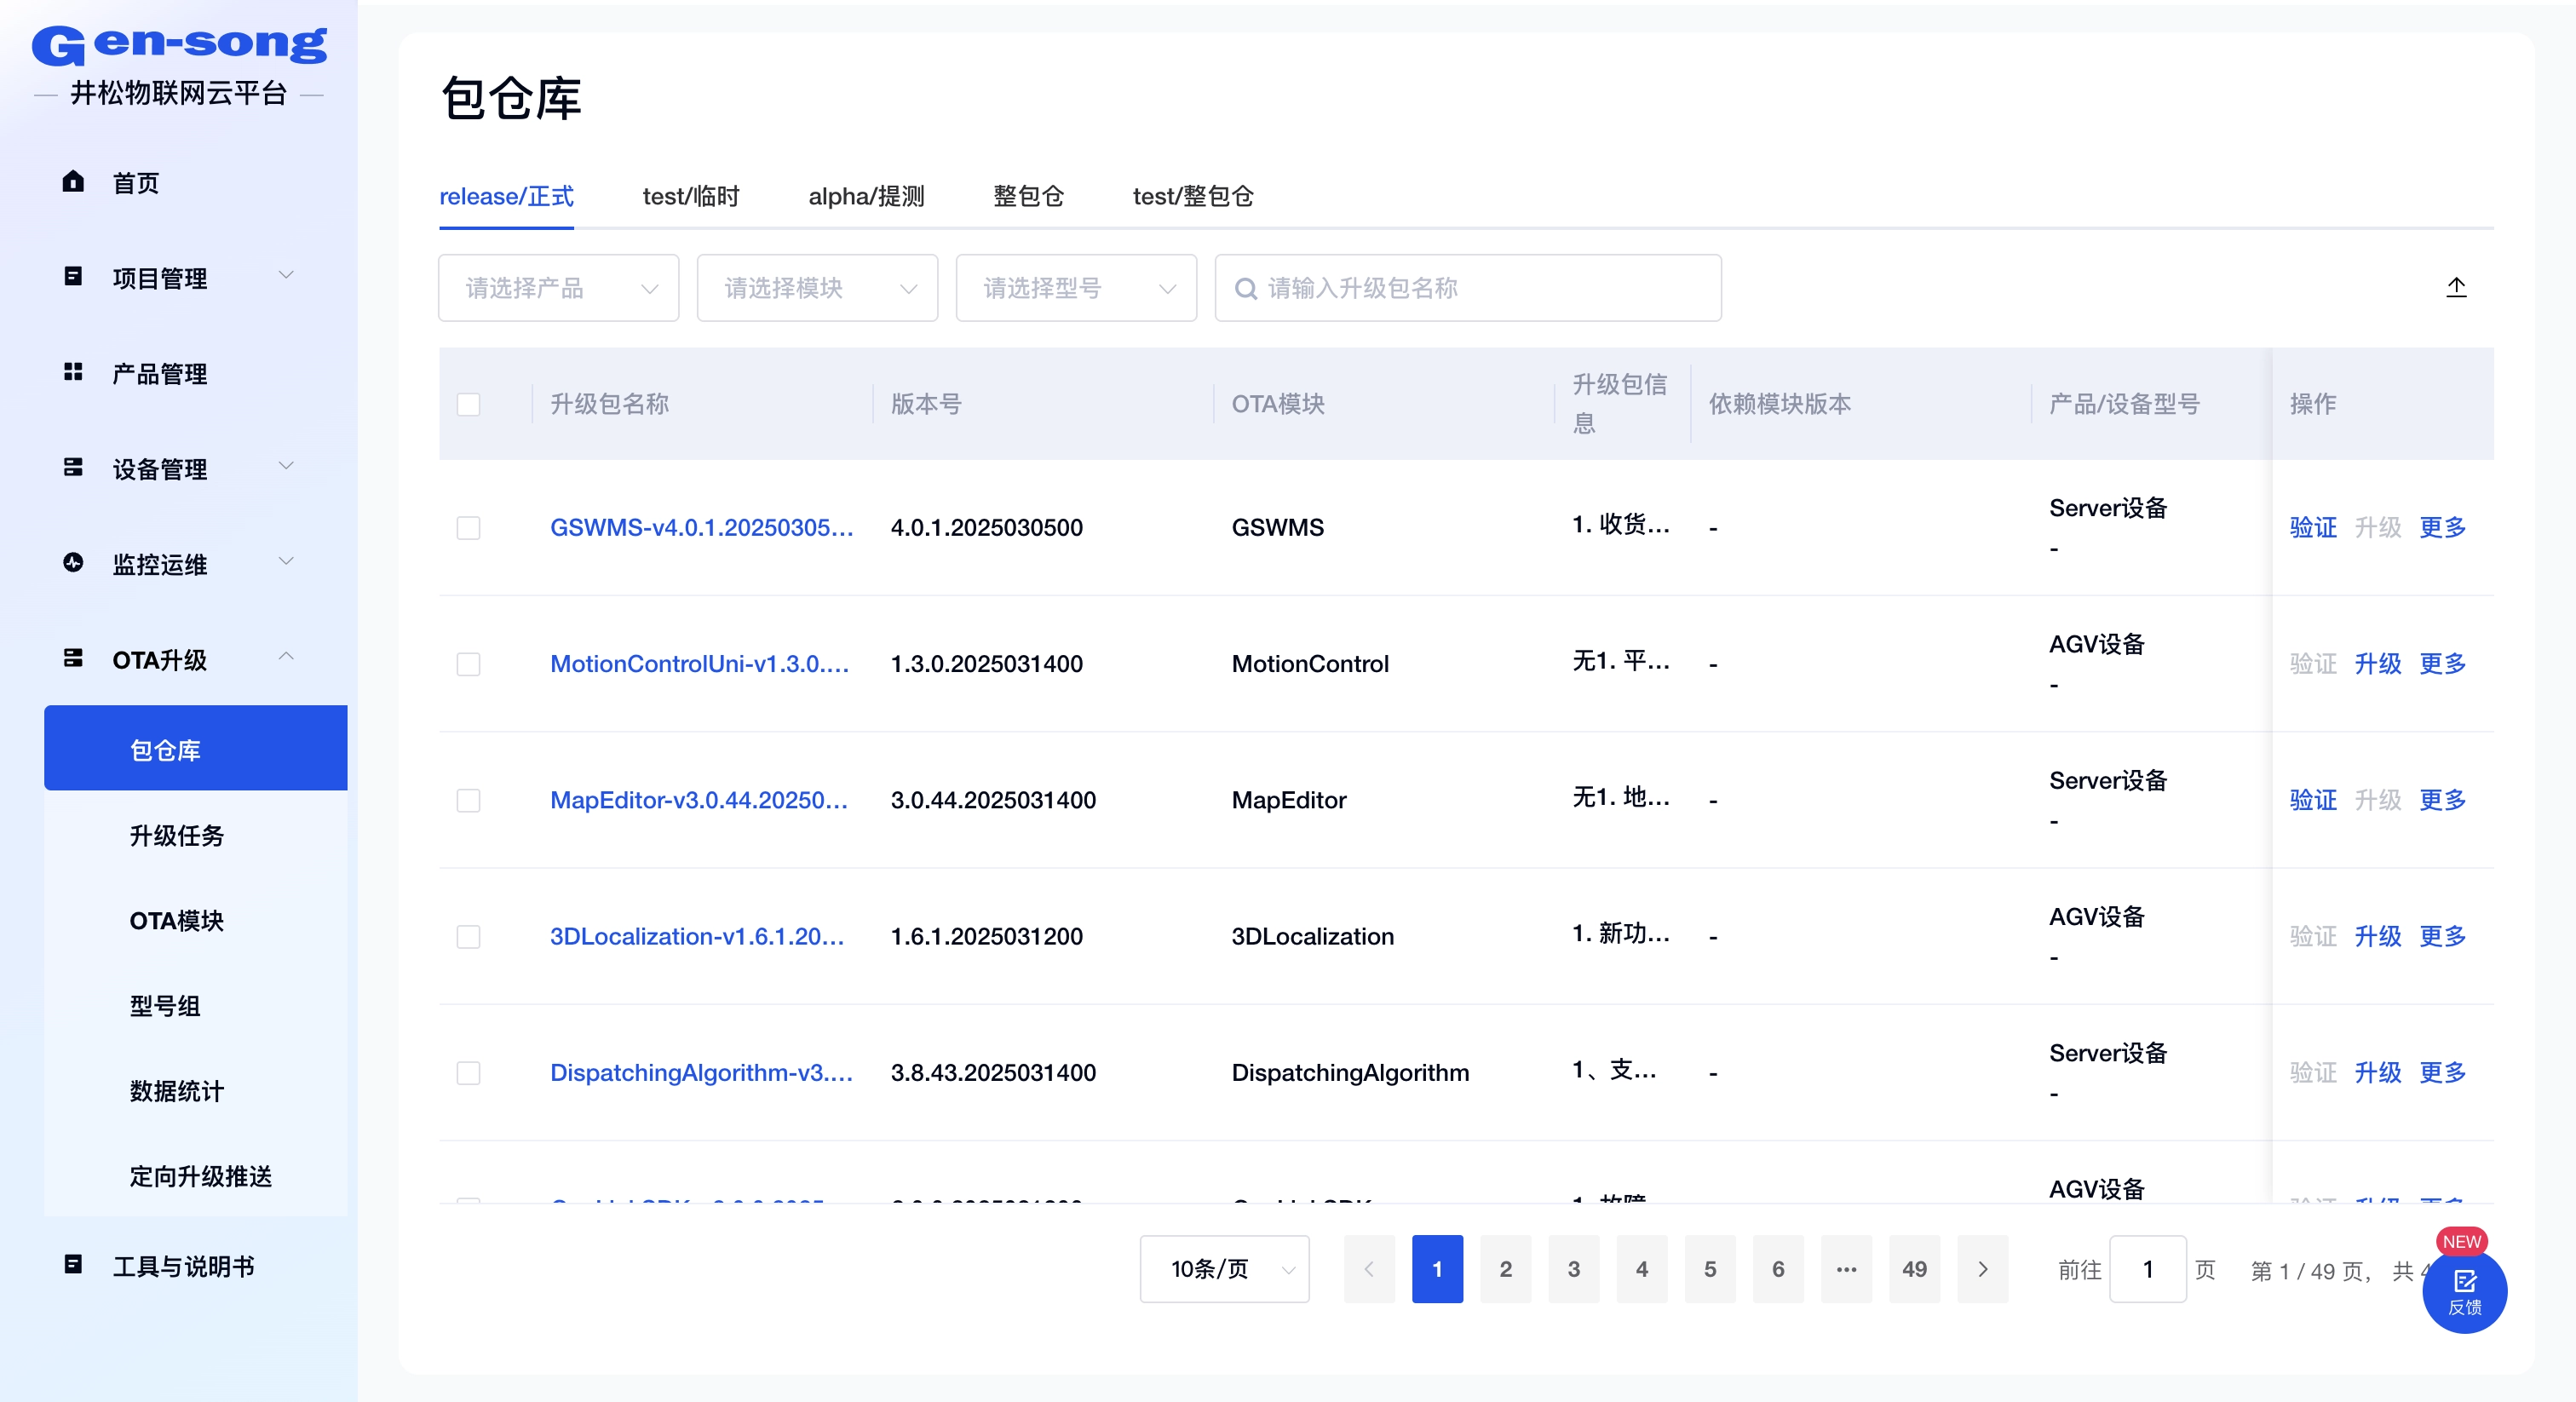Click the 设备管理 sidebar icon
Screen dimensions: 2576x1402
point(73,467)
